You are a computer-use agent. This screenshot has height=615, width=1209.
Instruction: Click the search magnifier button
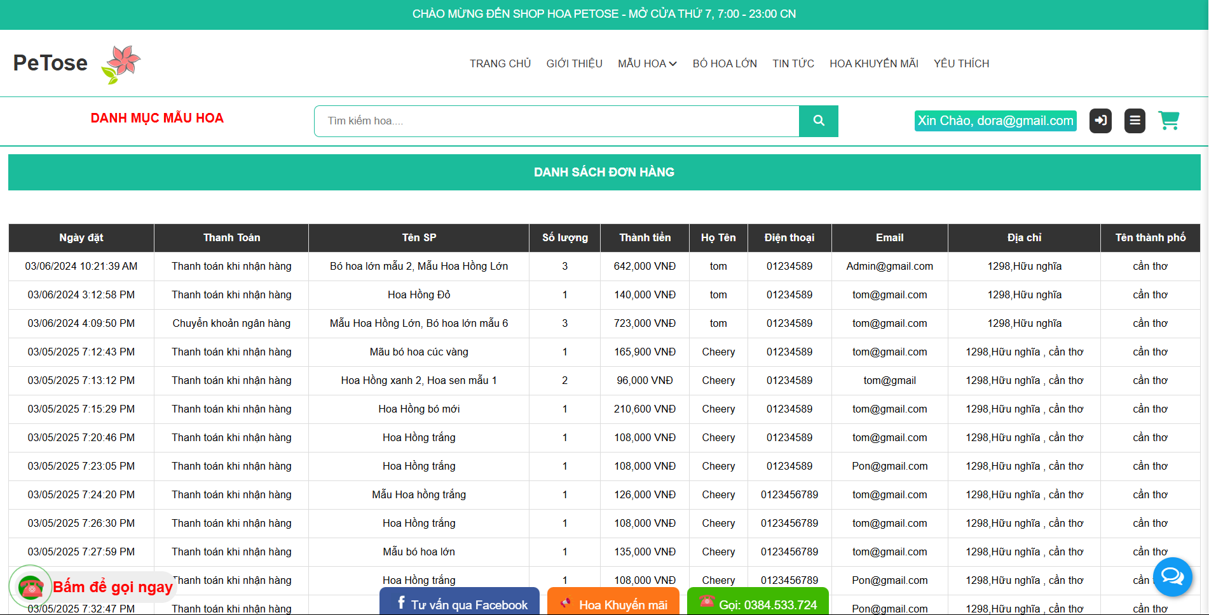[x=819, y=121]
